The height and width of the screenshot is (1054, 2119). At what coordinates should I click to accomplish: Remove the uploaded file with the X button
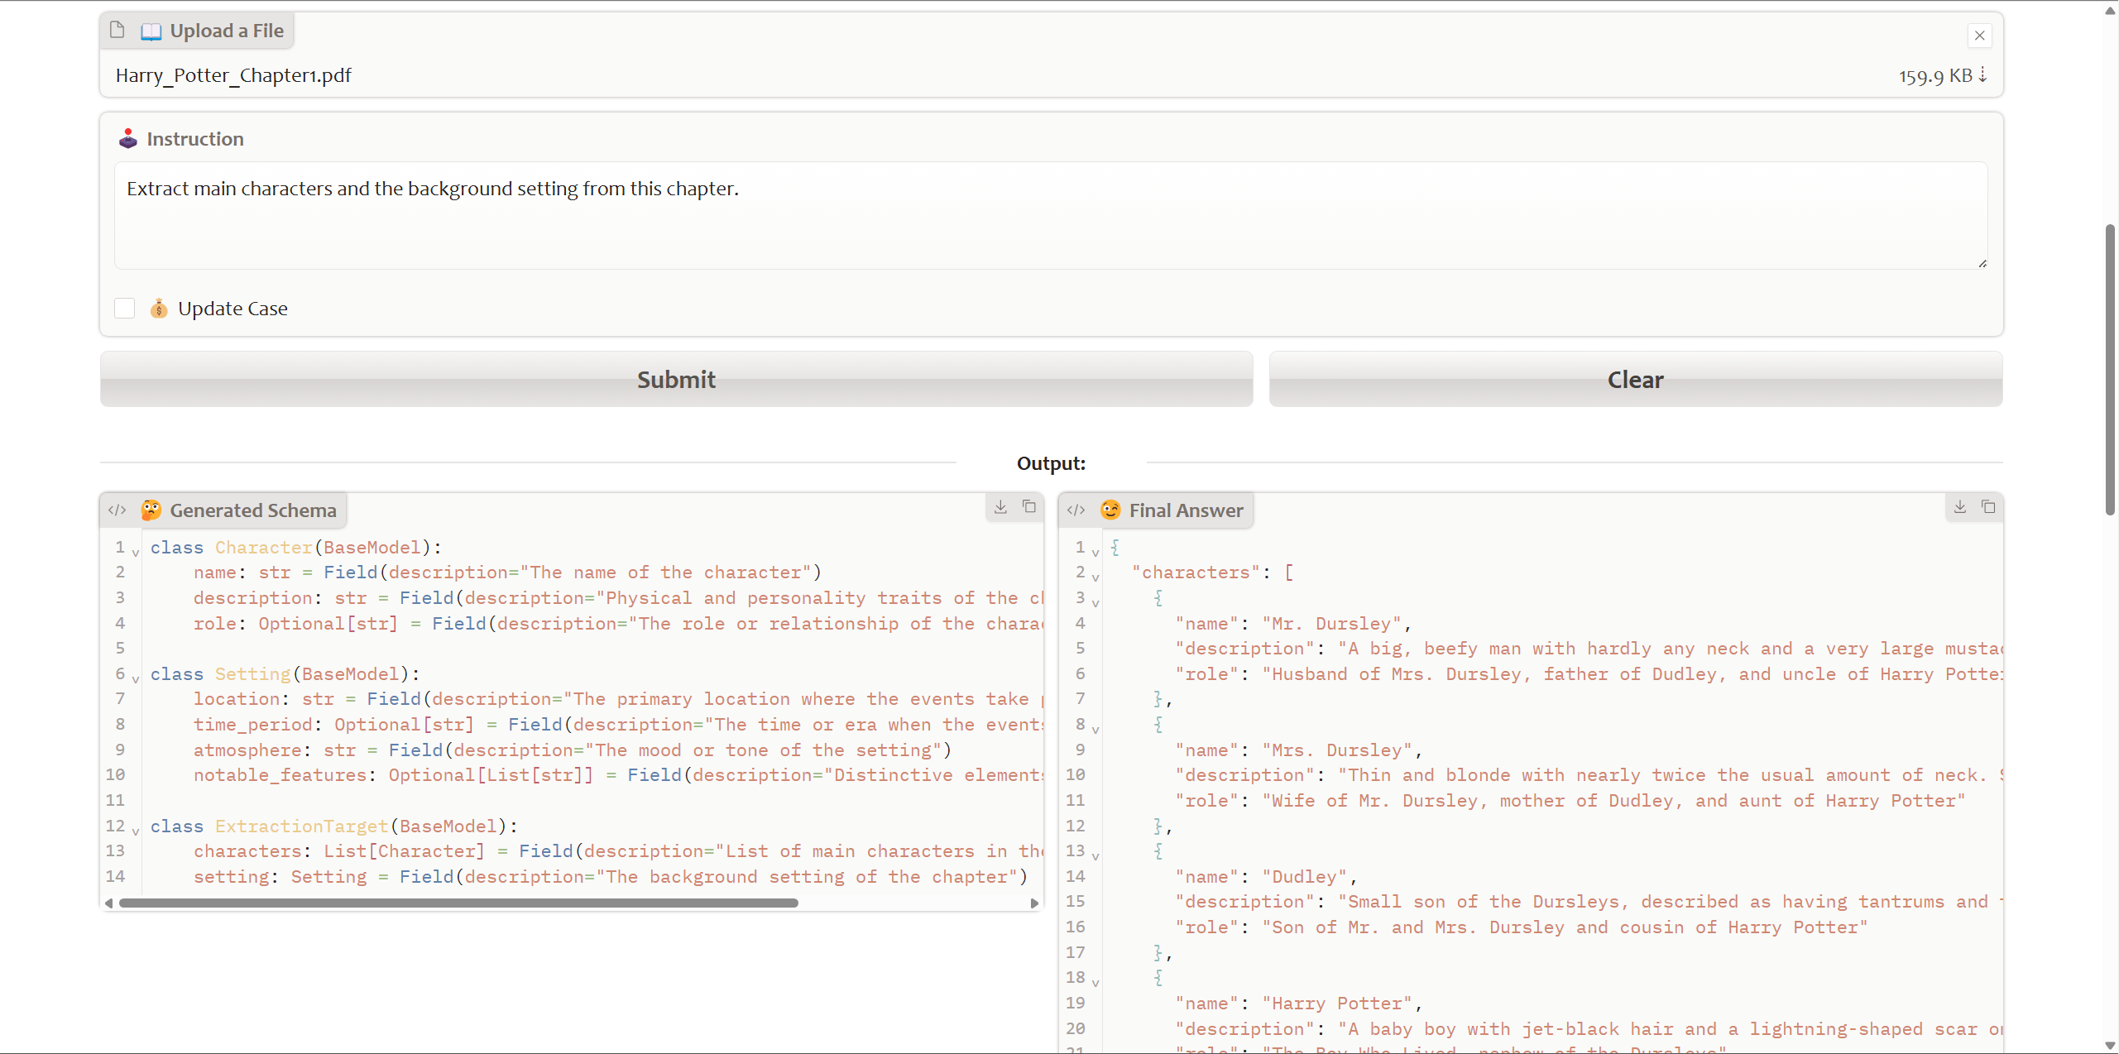tap(1979, 36)
